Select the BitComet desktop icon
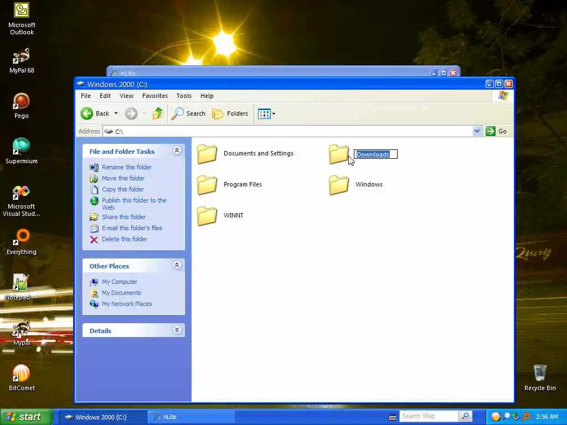 tap(22, 378)
